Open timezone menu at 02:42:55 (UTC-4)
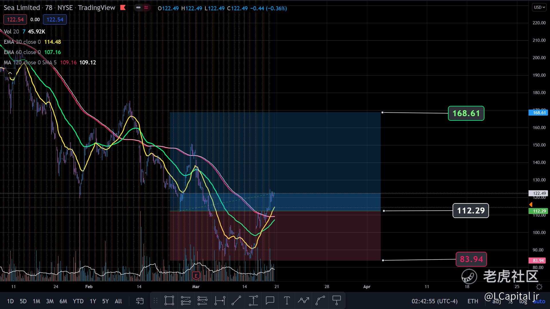 [x=435, y=301]
